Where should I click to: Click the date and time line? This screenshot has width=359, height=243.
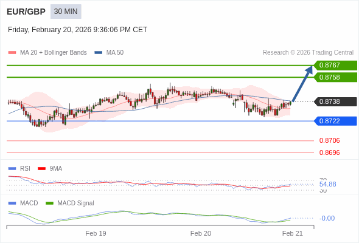coord(77,30)
